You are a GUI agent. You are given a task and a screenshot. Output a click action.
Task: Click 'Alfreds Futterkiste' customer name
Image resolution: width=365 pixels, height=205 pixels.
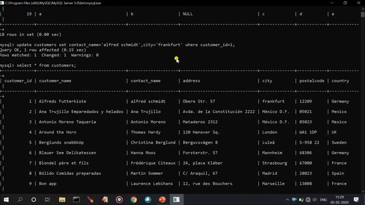coord(62,101)
